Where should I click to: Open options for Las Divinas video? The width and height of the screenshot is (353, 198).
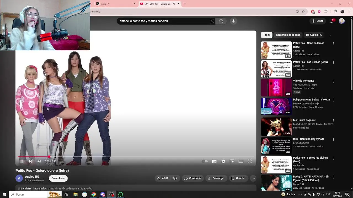click(x=333, y=62)
